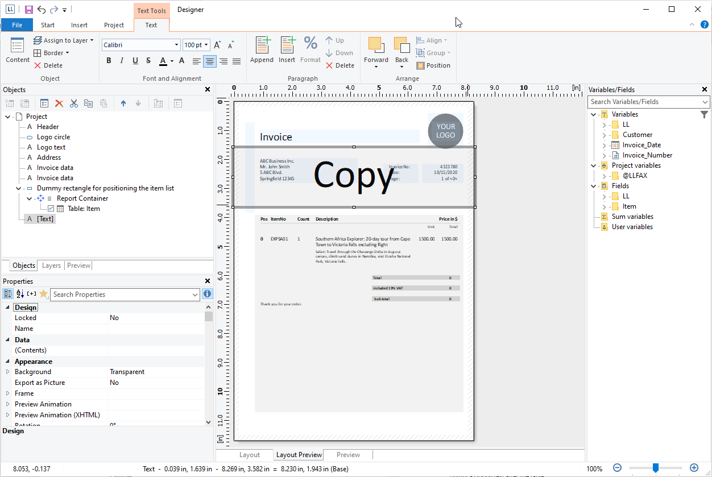
Task: Open the Calibri font name dropdown
Action: coord(176,45)
